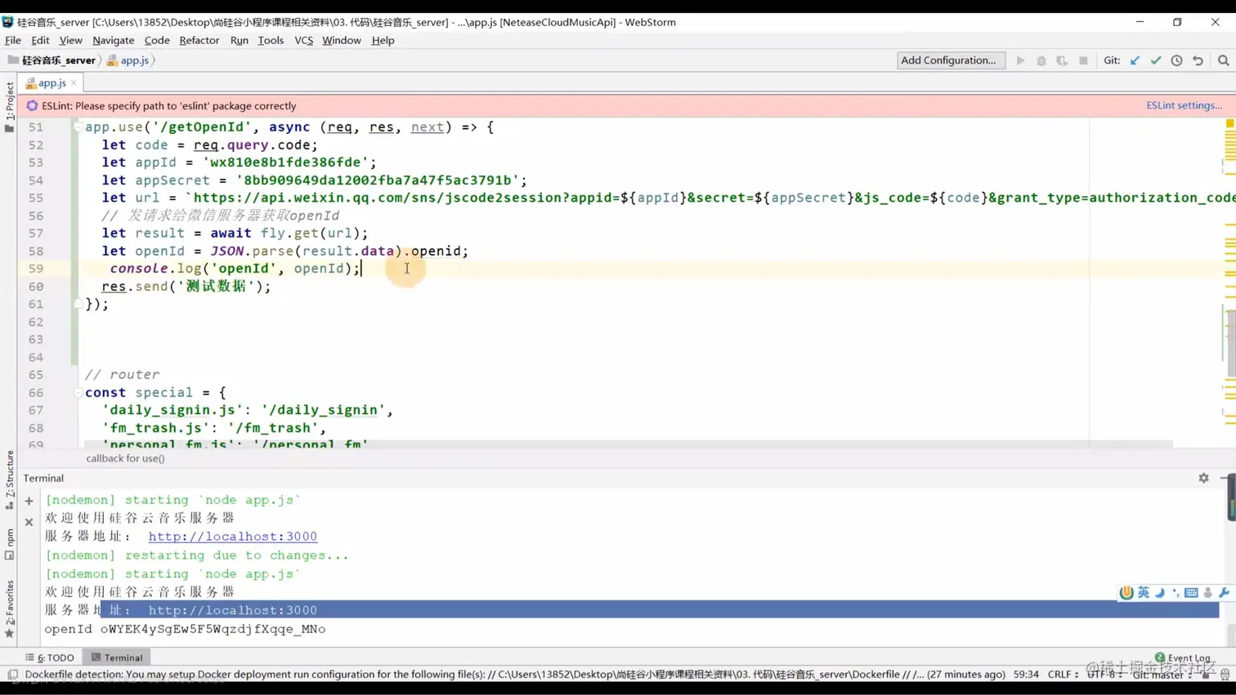1236x695 pixels.
Task: Add a new Terminal session with plus icon
Action: click(x=29, y=501)
